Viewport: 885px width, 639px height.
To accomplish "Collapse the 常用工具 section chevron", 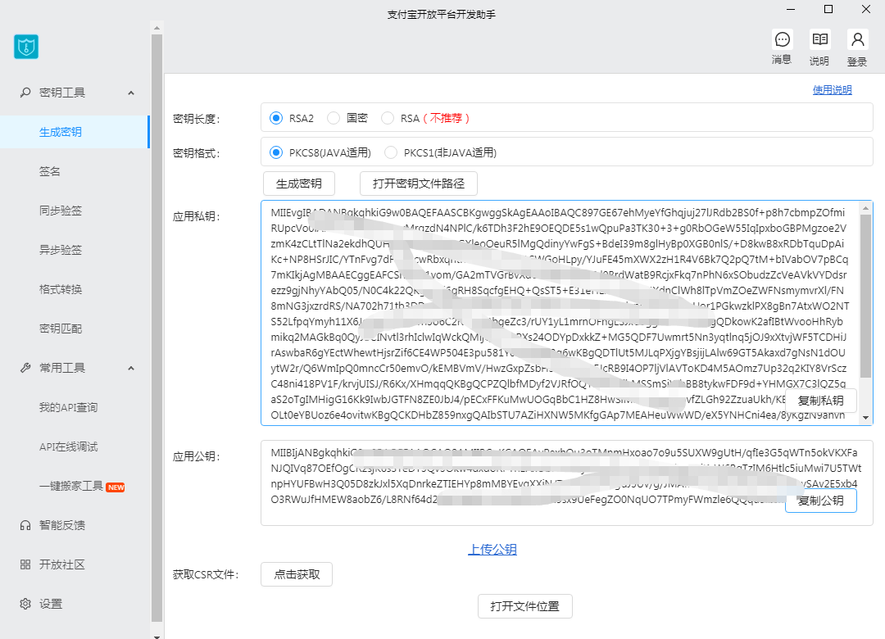I will 131,368.
